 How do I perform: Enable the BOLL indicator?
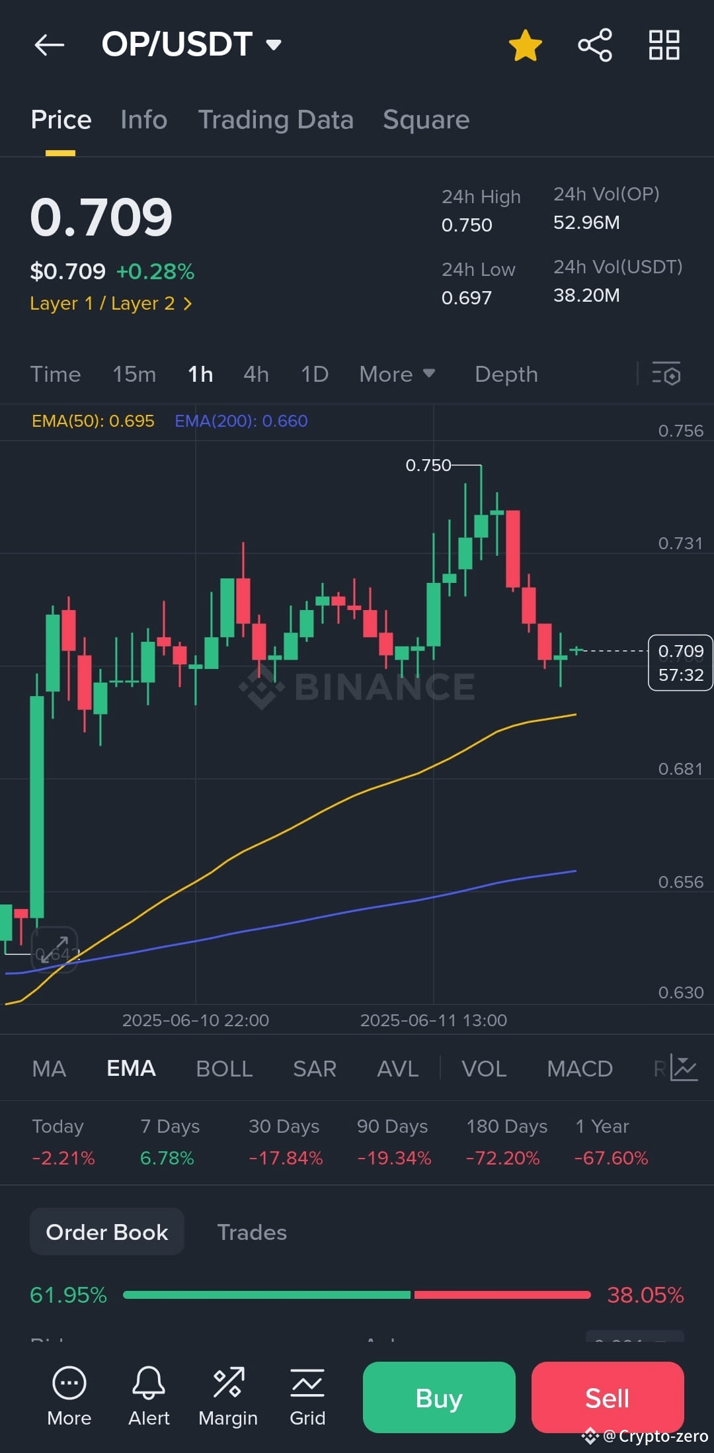click(224, 1069)
